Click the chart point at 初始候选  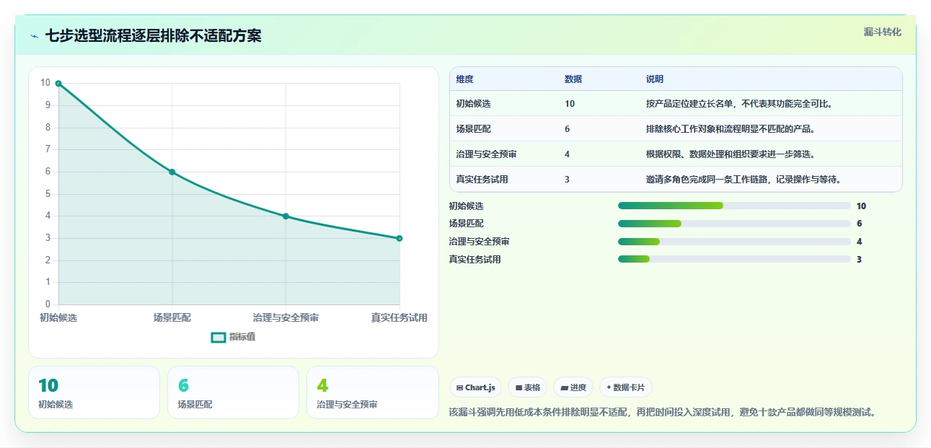click(58, 84)
